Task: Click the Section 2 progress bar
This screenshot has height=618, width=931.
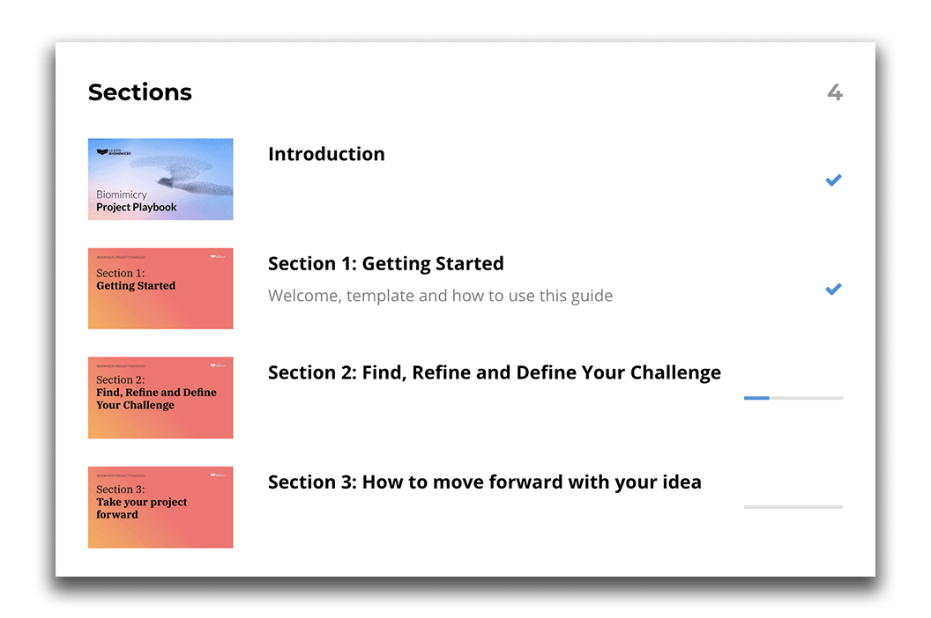Action: click(793, 398)
